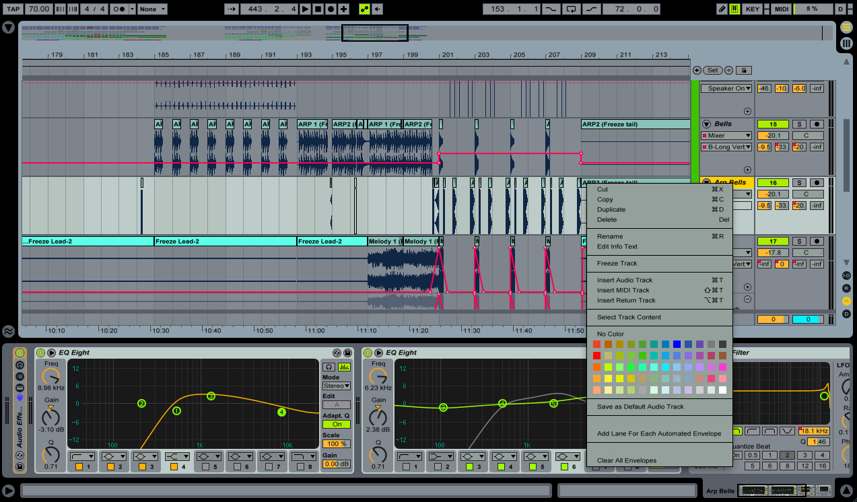Toggle the Computer MIDI Keyboard icon
Image resolution: width=857 pixels, height=502 pixels.
coord(734,9)
